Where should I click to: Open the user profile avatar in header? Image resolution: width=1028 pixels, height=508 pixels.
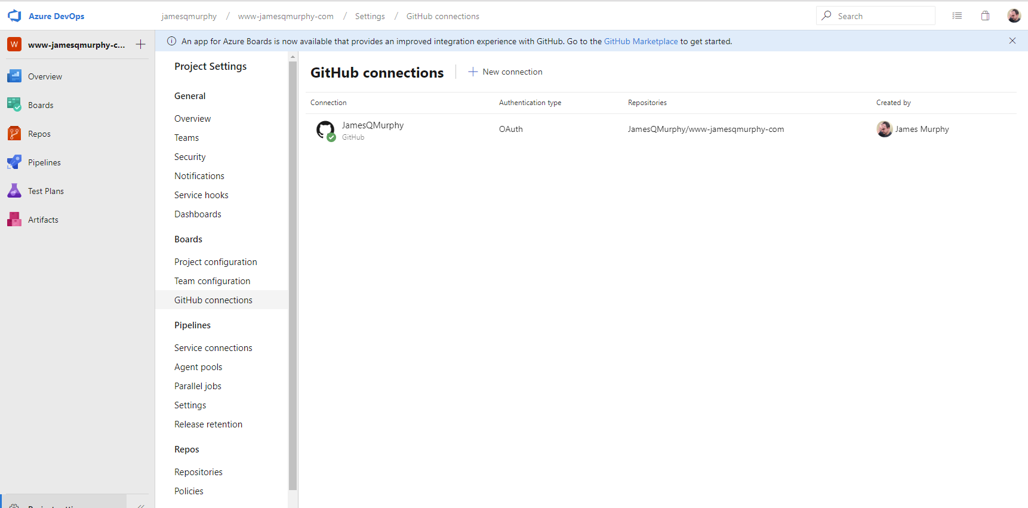click(x=1014, y=16)
